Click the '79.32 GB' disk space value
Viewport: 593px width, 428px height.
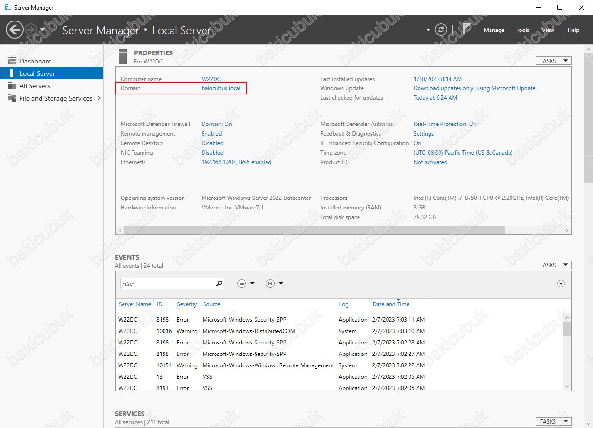[425, 217]
